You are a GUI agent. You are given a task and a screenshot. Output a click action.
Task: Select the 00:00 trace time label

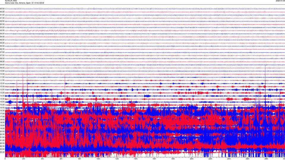coord(2,9)
